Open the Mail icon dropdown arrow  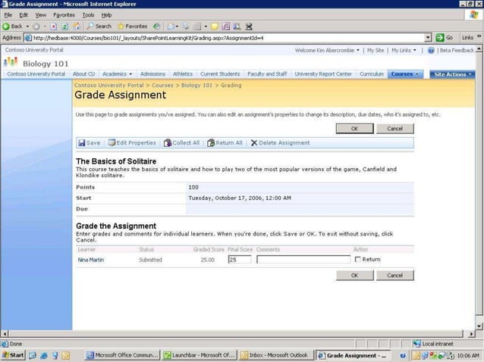[177, 27]
